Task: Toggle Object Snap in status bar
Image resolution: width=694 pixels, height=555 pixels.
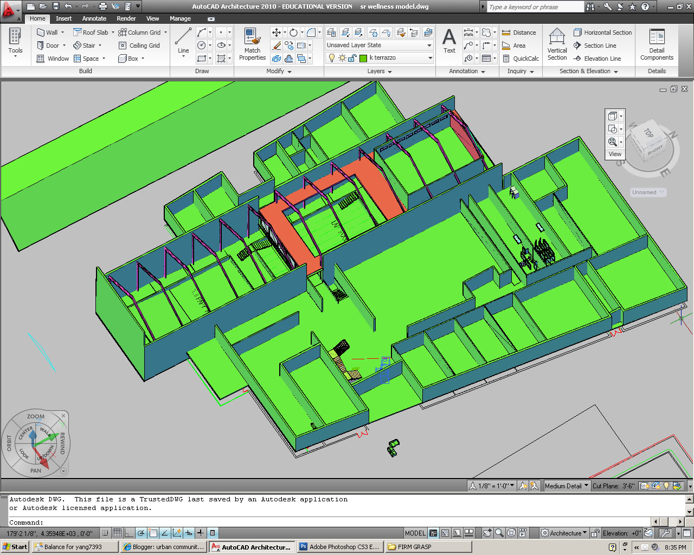Action: [x=153, y=533]
